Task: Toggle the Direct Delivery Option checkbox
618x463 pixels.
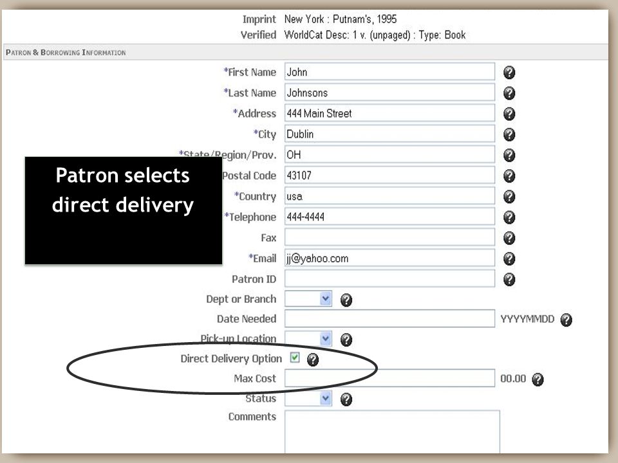Action: point(295,358)
